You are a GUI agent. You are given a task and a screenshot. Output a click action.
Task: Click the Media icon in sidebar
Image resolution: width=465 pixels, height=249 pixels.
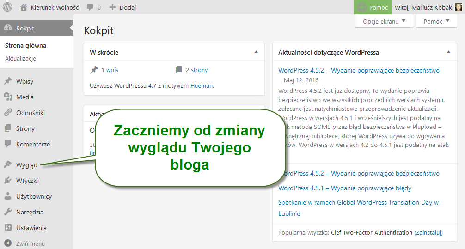tap(8, 97)
